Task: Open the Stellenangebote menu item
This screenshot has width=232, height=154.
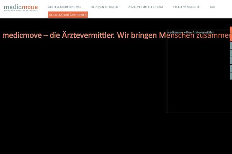Action: pyautogui.click(x=186, y=7)
